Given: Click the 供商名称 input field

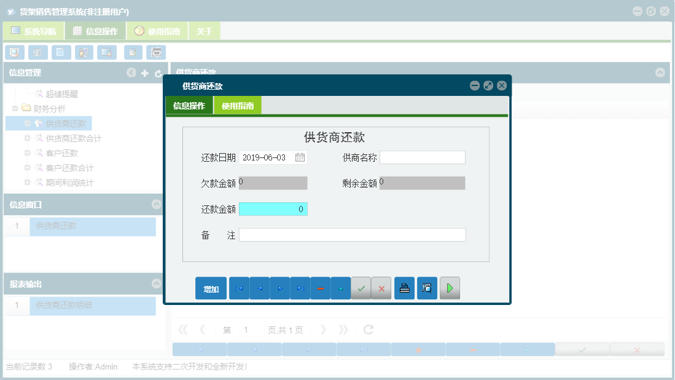Looking at the screenshot, I should pos(422,157).
